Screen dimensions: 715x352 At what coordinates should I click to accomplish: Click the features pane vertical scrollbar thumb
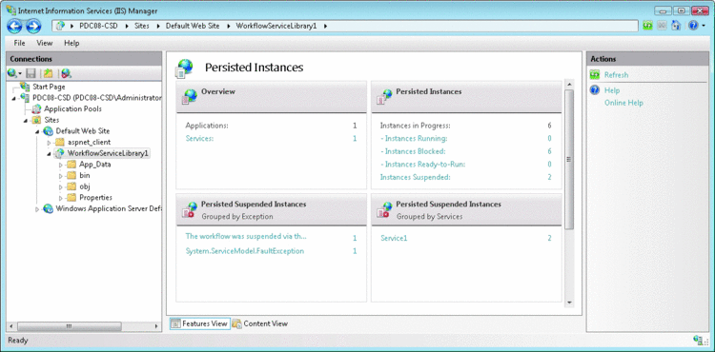[x=568, y=159]
